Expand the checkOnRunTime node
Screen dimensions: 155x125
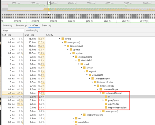[x=81, y=115]
